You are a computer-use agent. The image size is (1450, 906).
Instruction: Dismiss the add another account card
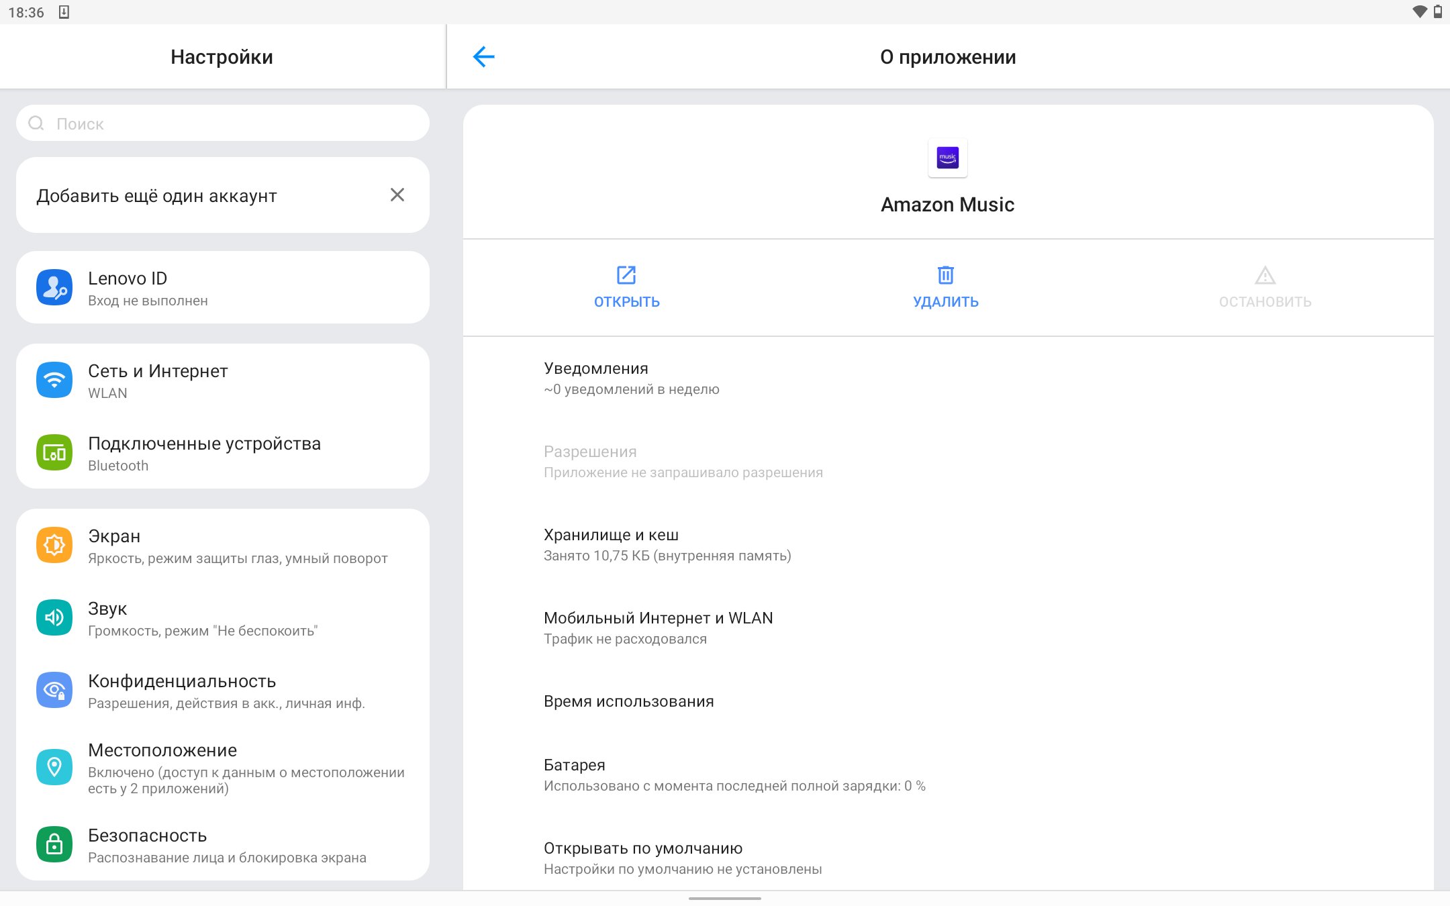click(x=397, y=195)
